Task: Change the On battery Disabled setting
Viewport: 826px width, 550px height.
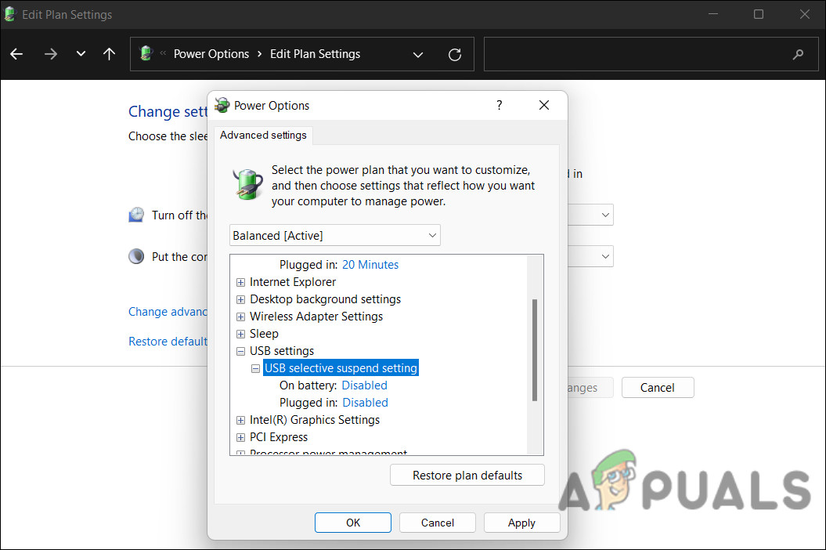Action: pos(364,385)
